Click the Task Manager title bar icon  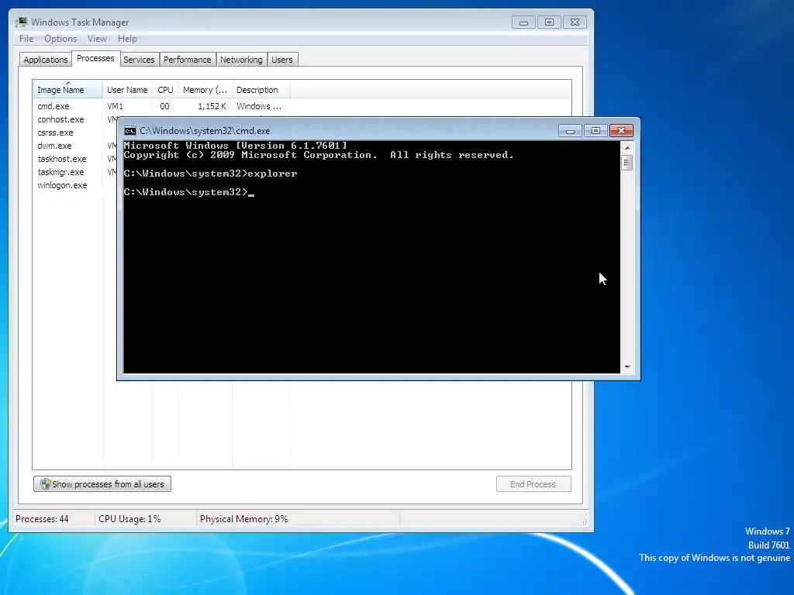click(22, 22)
